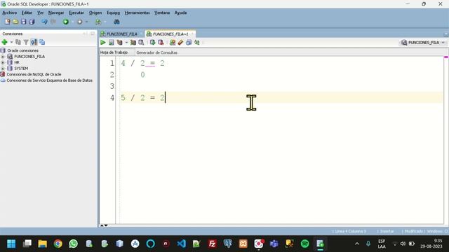Add new connection with green plus
Image resolution: width=449 pixels, height=252 pixels.
(5, 42)
